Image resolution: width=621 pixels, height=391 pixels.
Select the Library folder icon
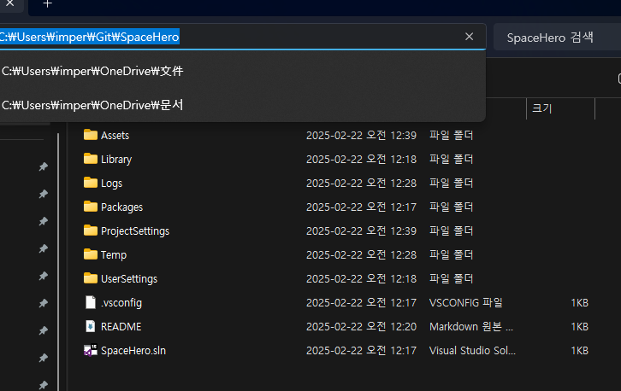pos(91,159)
